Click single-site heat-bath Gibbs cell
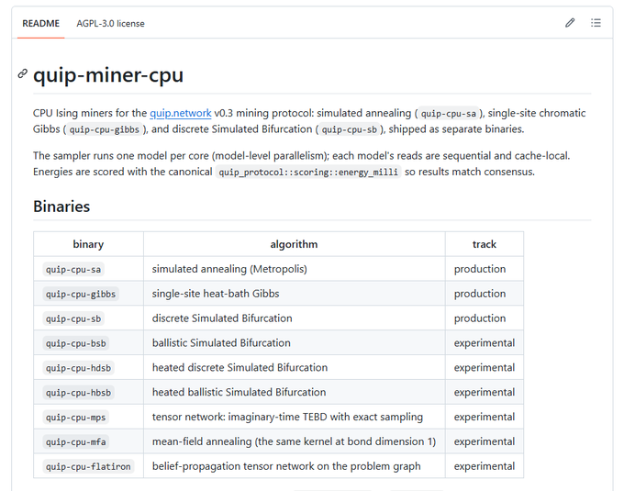The width and height of the screenshot is (624, 491). 294,294
